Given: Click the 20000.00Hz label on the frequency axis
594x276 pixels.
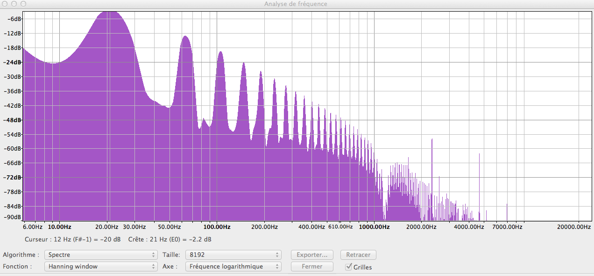Looking at the screenshot, I should coord(574,227).
